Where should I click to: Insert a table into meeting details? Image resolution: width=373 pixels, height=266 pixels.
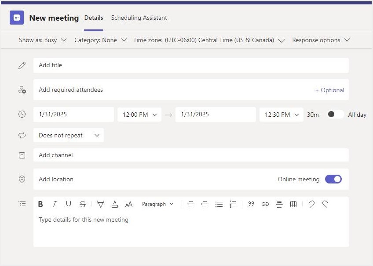pos(293,204)
